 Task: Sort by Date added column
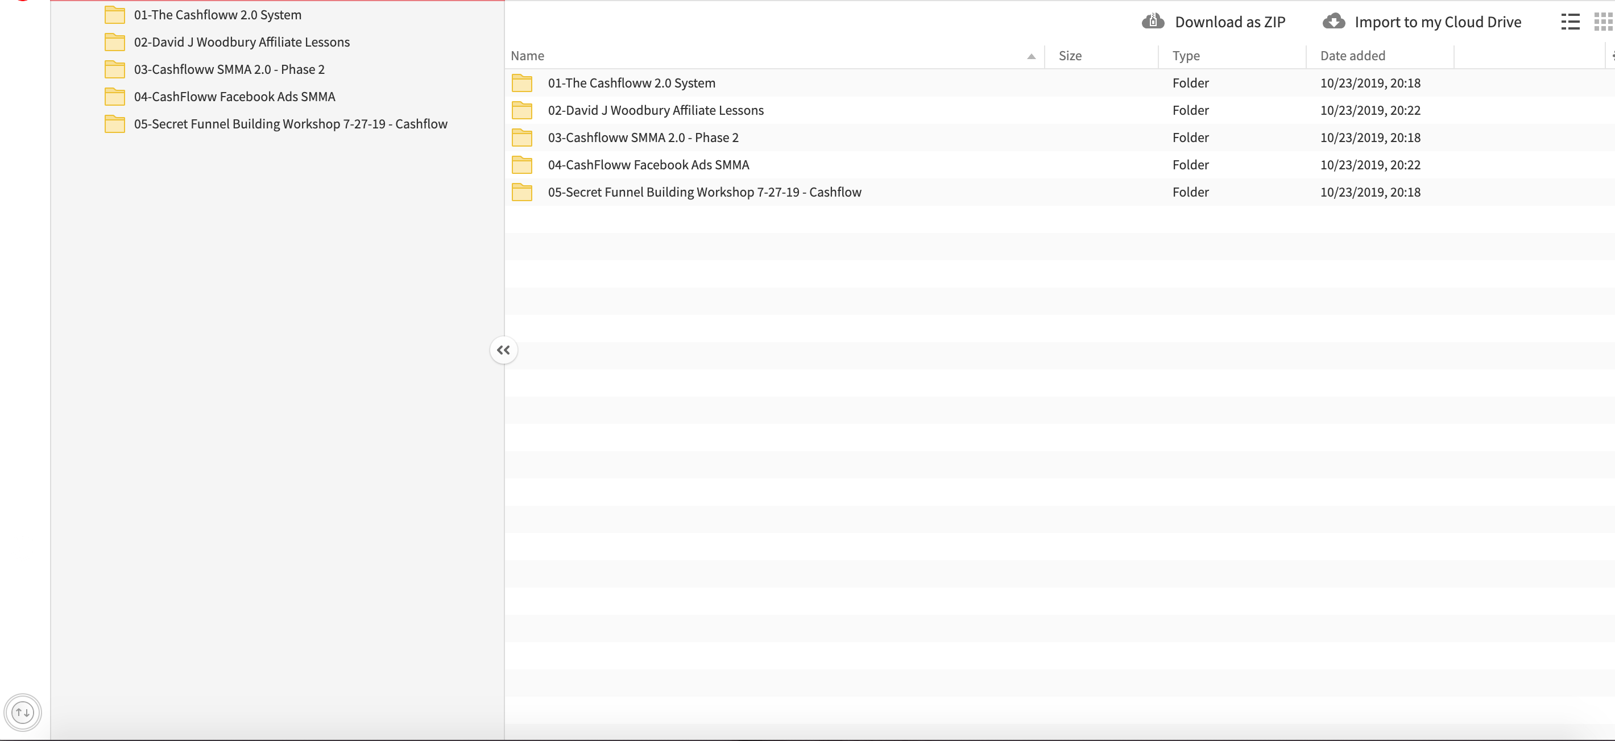1352,56
